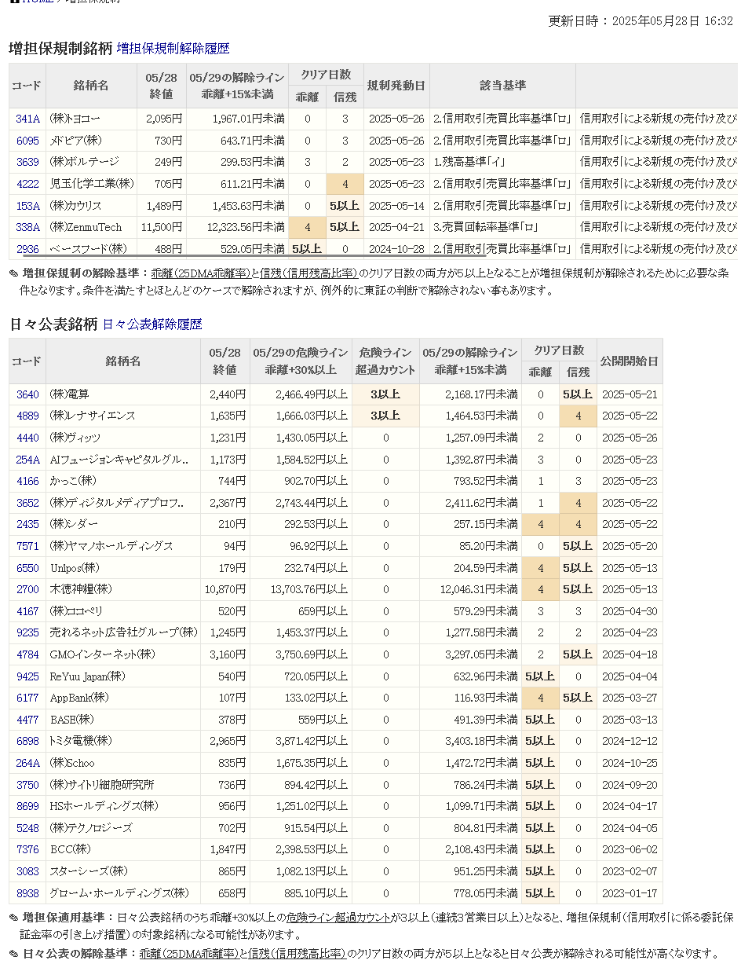Open stock code 2435 link
Image resolution: width=741 pixels, height=964 pixels.
tap(27, 524)
